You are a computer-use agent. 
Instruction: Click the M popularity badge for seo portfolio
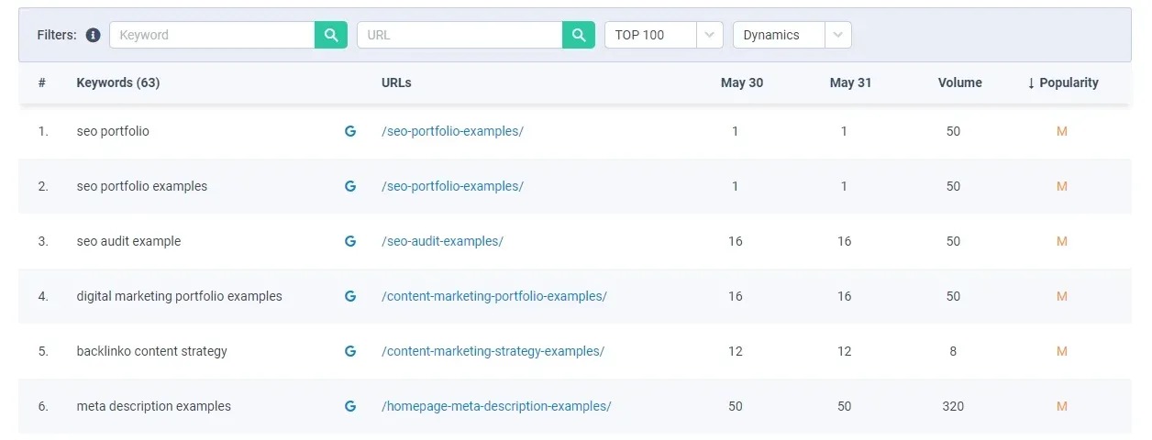pos(1062,131)
